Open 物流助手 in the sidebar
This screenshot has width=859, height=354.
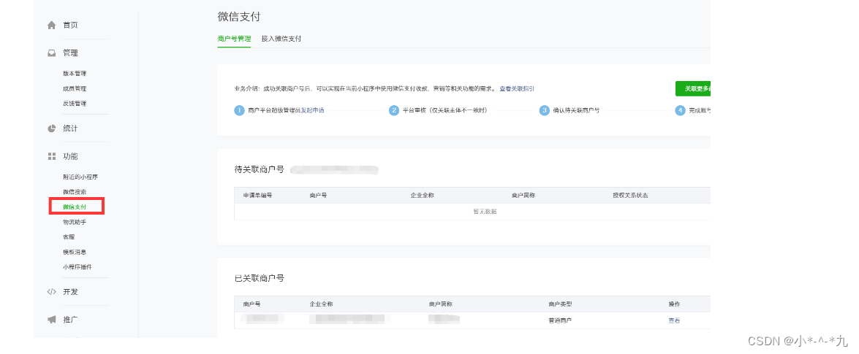click(75, 222)
